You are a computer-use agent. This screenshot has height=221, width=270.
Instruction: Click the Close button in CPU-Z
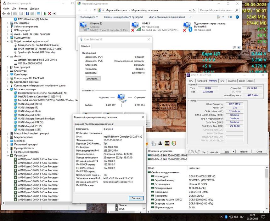(259, 152)
